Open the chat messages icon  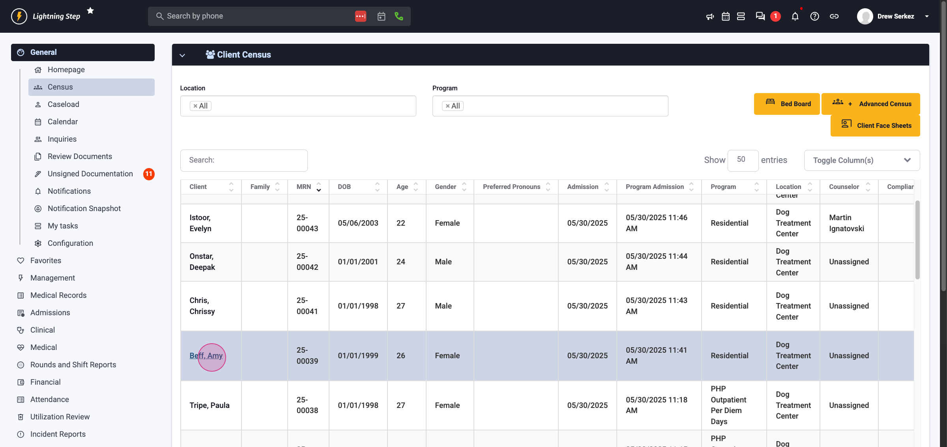pyautogui.click(x=760, y=16)
